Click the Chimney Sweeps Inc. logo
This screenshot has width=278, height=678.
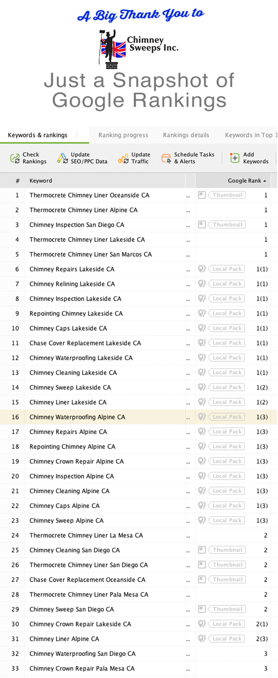[138, 49]
